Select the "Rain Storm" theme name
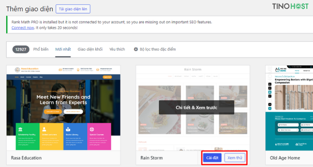 pyautogui.click(x=152, y=158)
